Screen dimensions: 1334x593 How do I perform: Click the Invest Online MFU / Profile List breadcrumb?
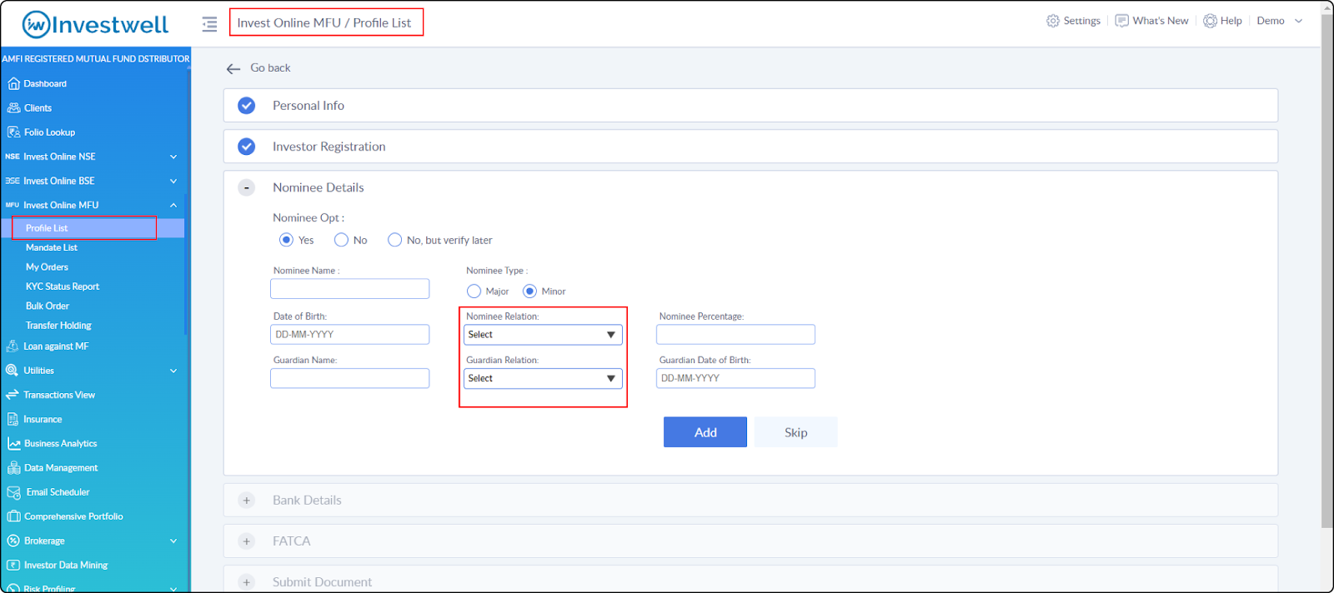(324, 22)
